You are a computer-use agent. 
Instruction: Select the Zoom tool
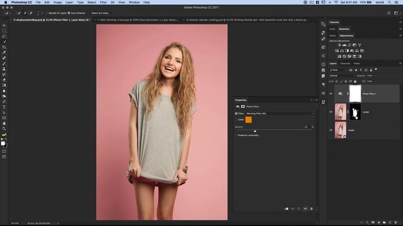4,129
